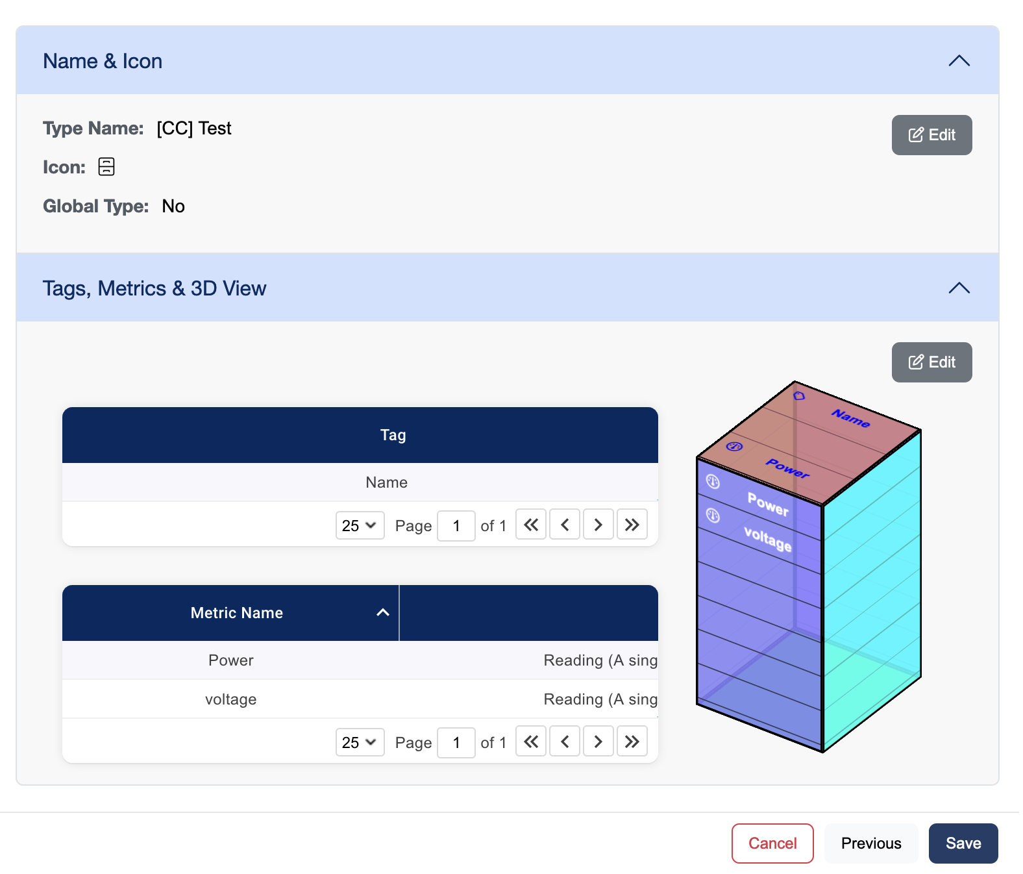Open Metric table page size dropdown
This screenshot has height=874, width=1023.
(360, 742)
